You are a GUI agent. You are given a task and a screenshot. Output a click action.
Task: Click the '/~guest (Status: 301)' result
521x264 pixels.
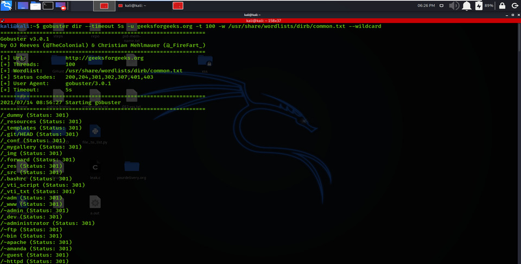click(35, 255)
